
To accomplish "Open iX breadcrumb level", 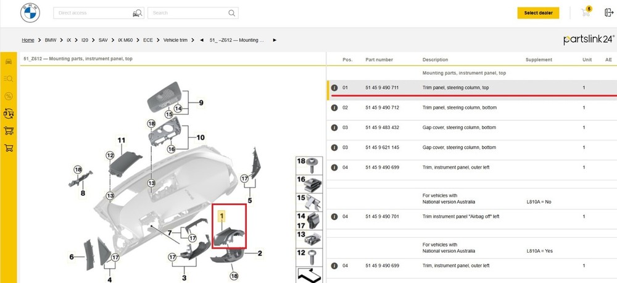I will tap(69, 40).
